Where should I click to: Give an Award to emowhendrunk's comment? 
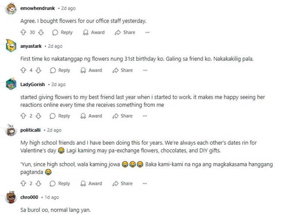click(x=94, y=32)
